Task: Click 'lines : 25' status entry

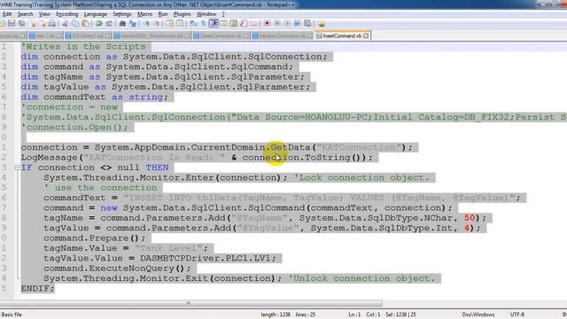Action: (306, 315)
